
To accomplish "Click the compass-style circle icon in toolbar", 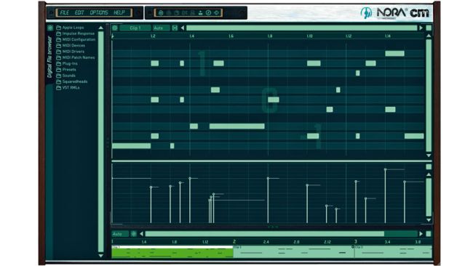I will click(x=208, y=13).
